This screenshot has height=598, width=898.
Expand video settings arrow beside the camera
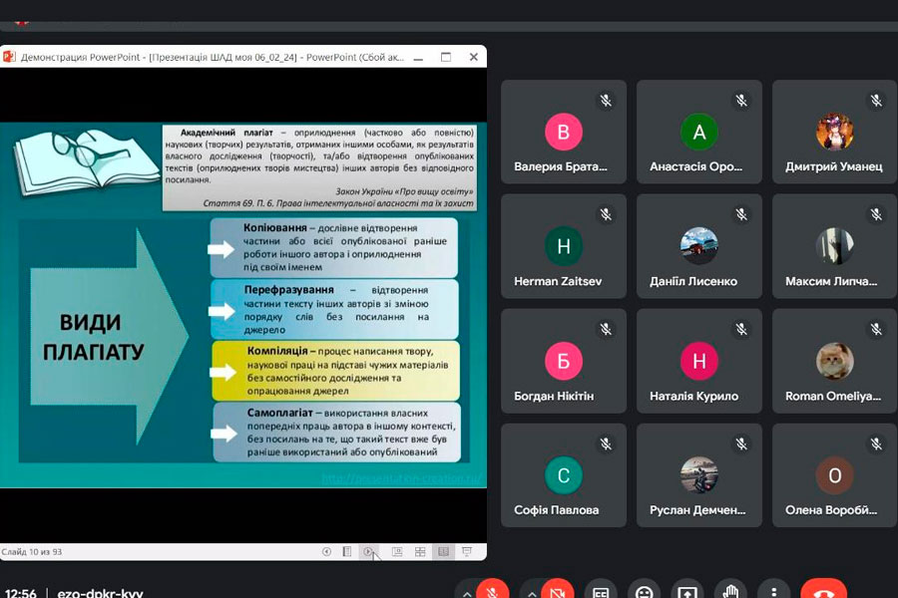pyautogui.click(x=532, y=593)
